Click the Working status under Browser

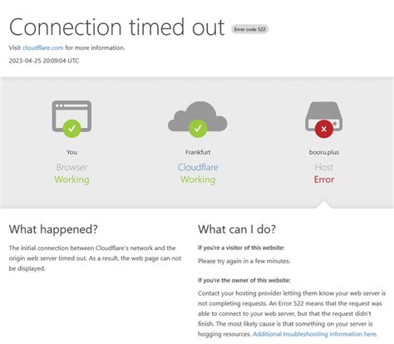[71, 179]
